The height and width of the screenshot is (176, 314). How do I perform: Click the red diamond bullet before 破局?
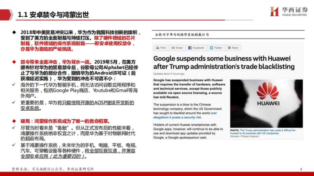(14, 121)
